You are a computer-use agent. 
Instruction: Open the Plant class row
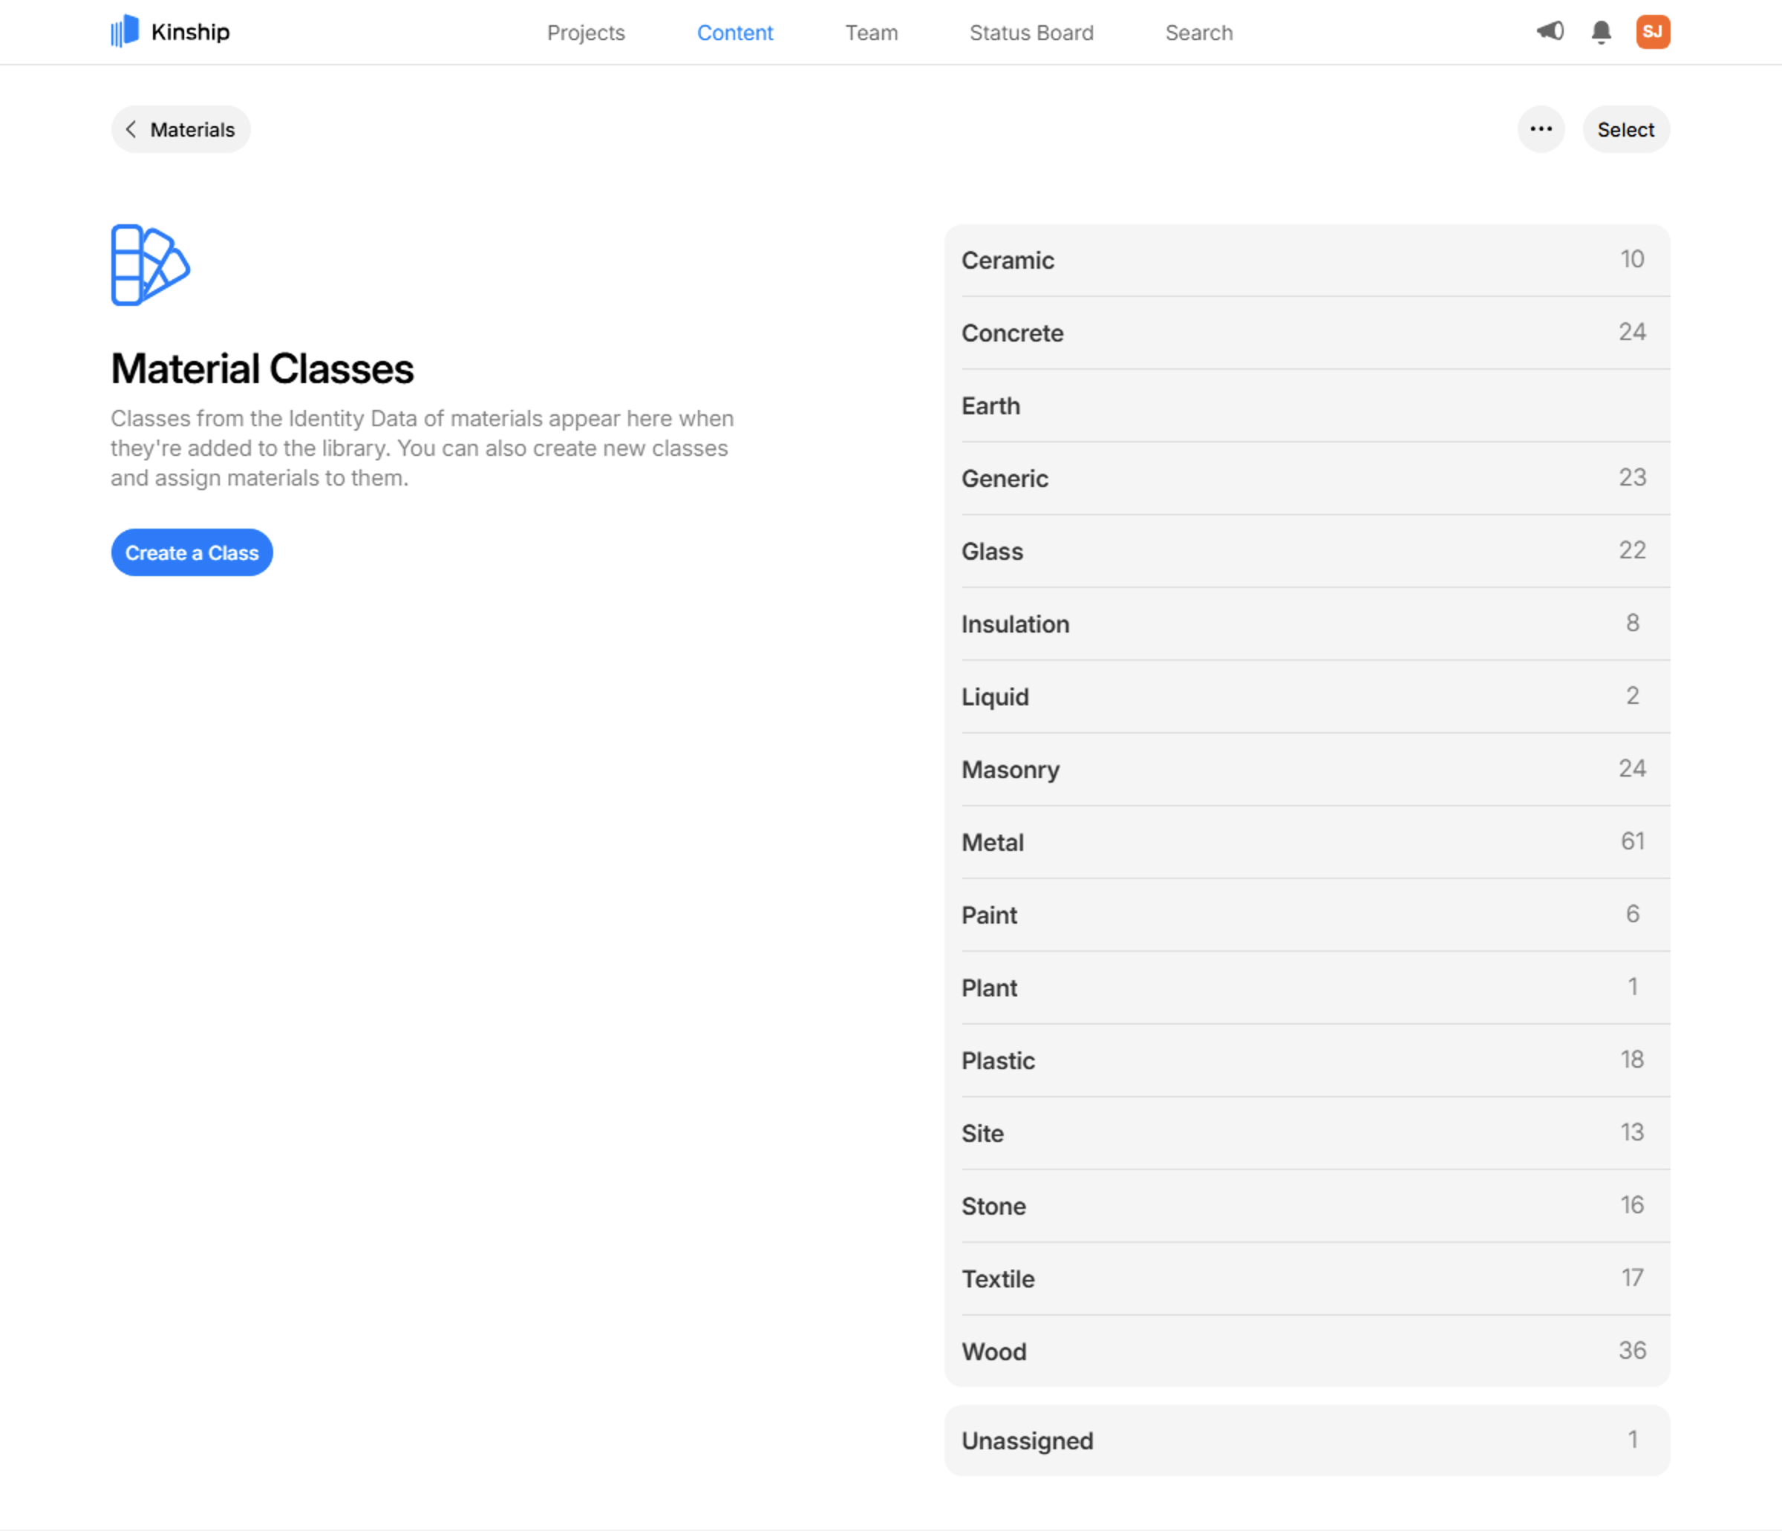click(x=1306, y=988)
